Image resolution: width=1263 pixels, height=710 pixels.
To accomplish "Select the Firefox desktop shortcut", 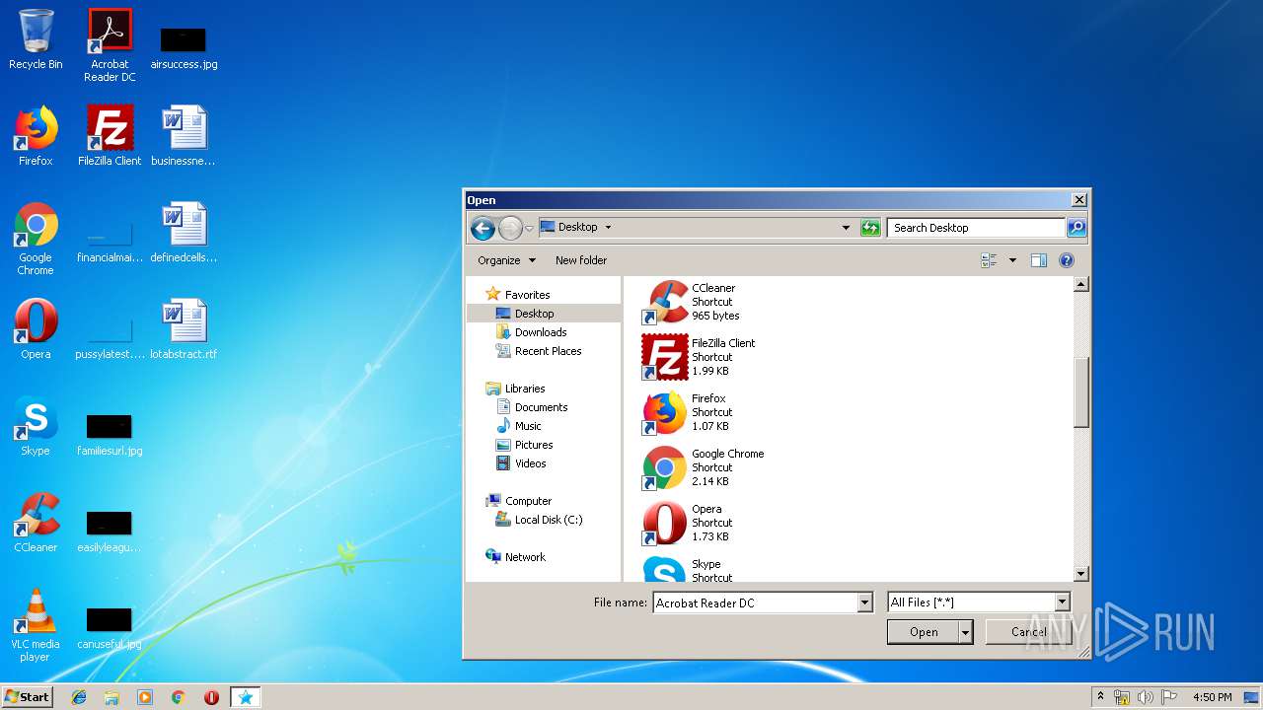I will pos(36,136).
